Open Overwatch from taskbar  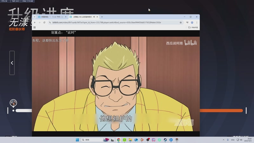click(x=177, y=140)
